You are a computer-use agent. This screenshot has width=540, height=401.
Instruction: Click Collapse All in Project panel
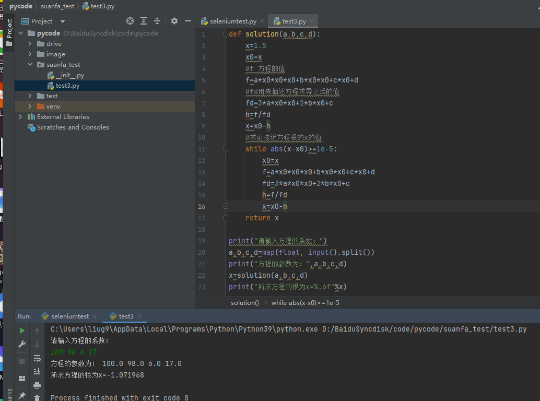pyautogui.click(x=157, y=21)
